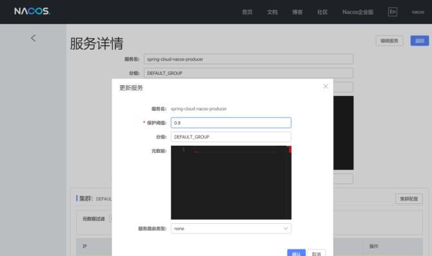Switch language with the En button

click(393, 12)
